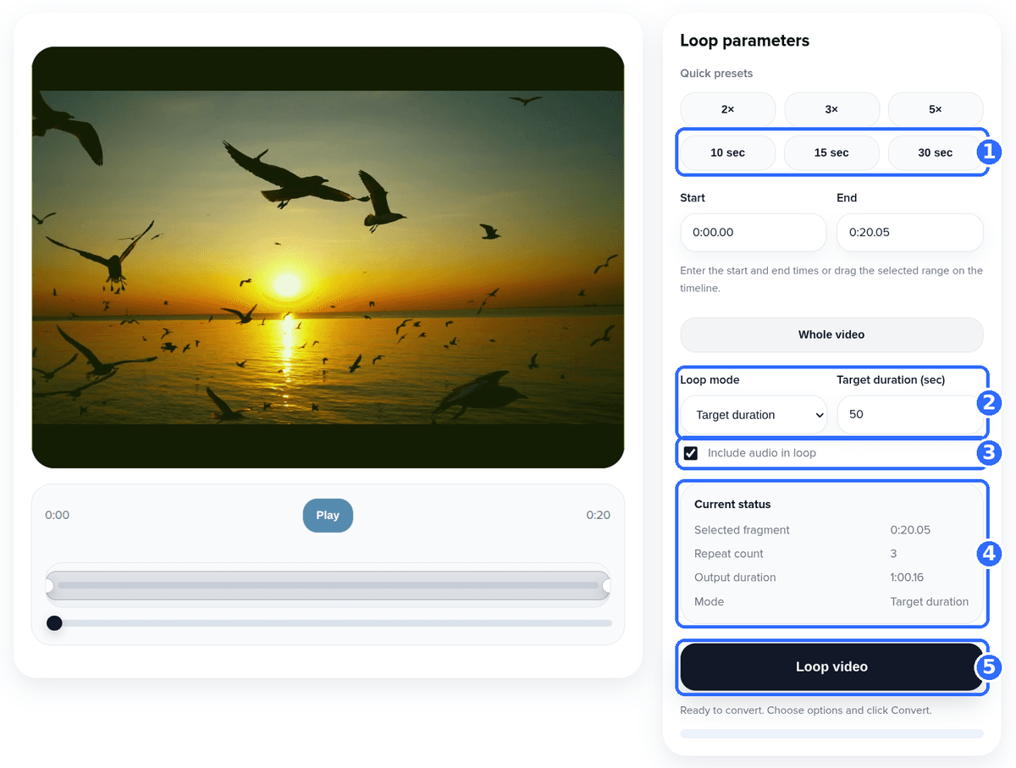Click the selected range bar on timeline
1016x768 pixels.
328,585
